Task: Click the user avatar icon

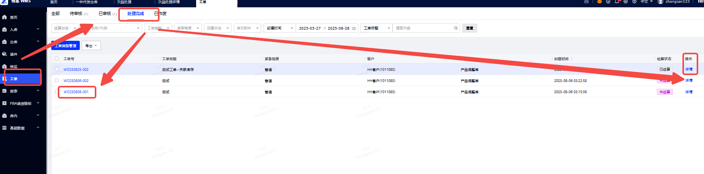Action: (660, 2)
